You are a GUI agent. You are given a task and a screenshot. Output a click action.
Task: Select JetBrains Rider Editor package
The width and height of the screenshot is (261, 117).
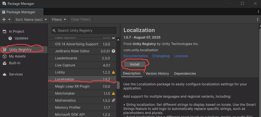(x=82, y=51)
